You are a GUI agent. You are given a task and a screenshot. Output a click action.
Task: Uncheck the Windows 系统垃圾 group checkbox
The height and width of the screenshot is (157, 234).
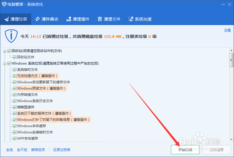pyautogui.click(x=9, y=63)
